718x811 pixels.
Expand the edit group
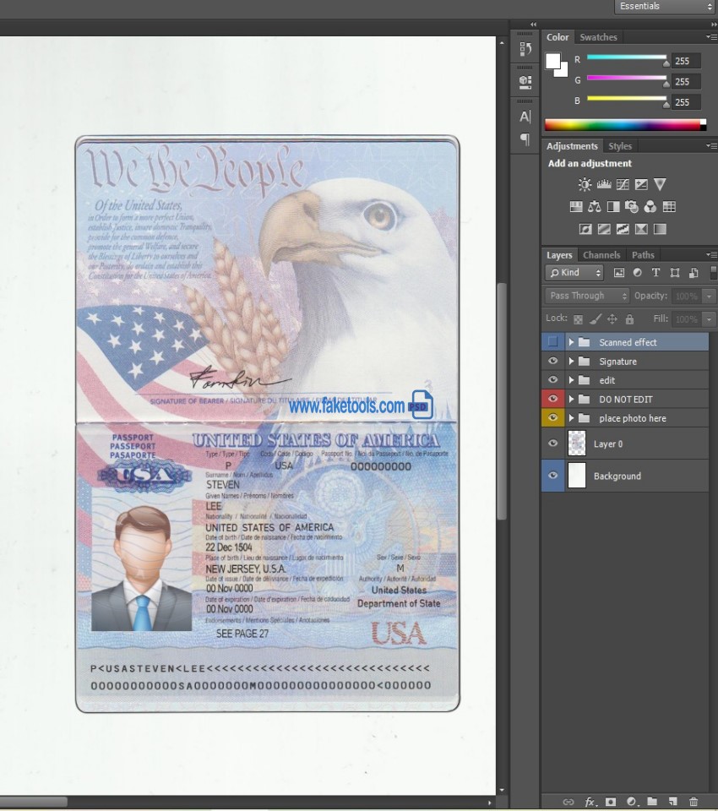coord(572,380)
